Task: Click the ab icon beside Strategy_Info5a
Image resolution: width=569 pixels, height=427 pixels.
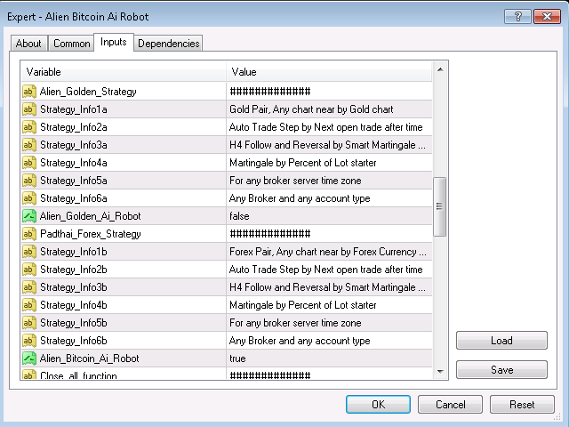Action: pos(29,181)
